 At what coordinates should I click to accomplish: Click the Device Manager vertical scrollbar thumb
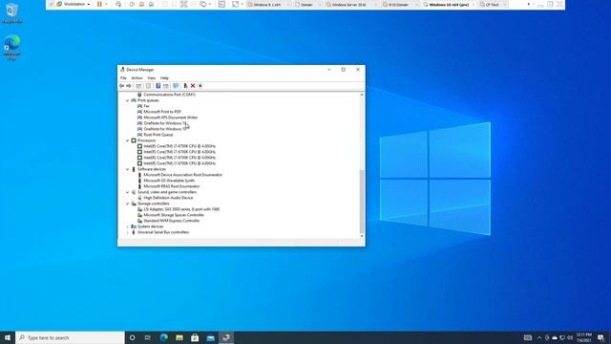(x=362, y=201)
